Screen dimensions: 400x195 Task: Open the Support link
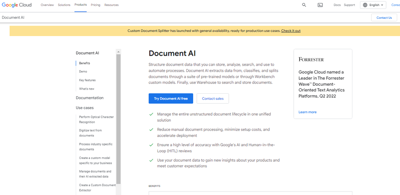pyautogui.click(x=349, y=5)
